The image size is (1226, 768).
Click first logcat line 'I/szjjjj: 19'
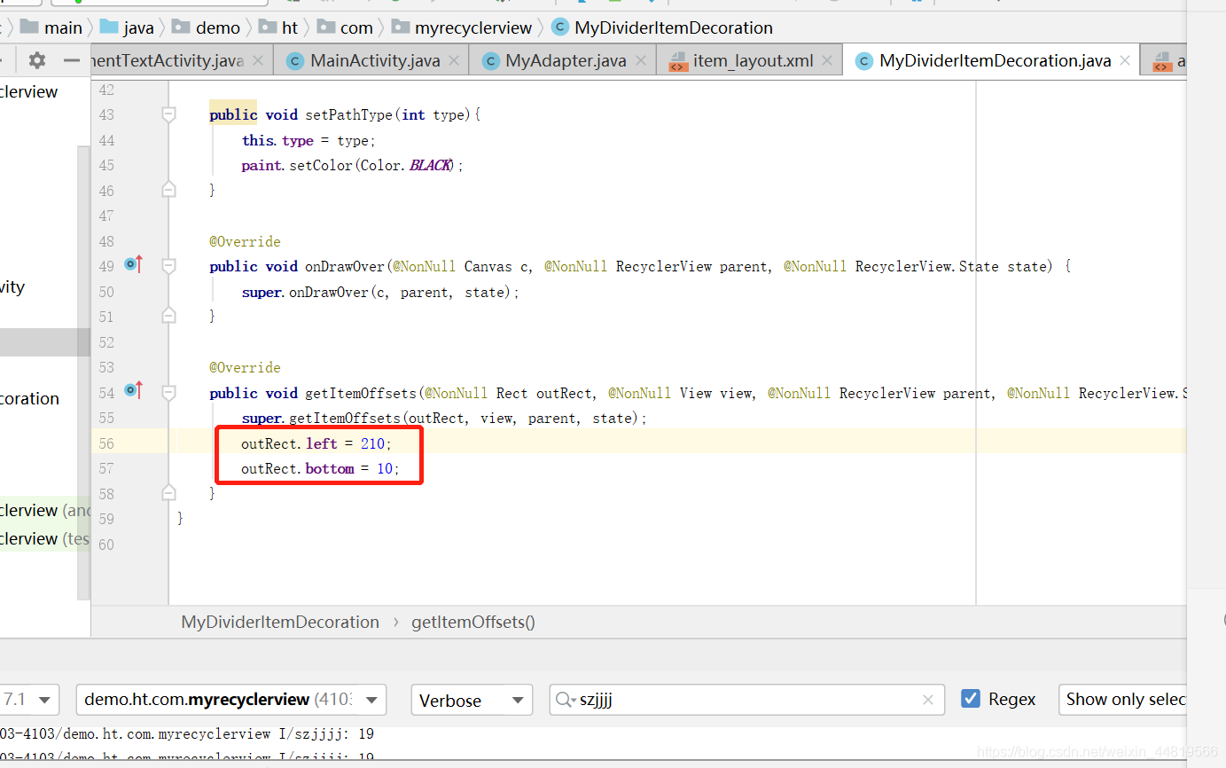tap(187, 734)
